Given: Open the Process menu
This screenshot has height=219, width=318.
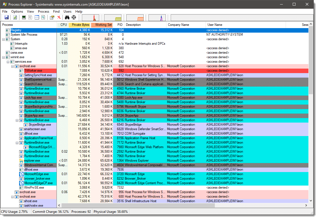Looking at the screenshot, I should pyautogui.click(x=43, y=12).
